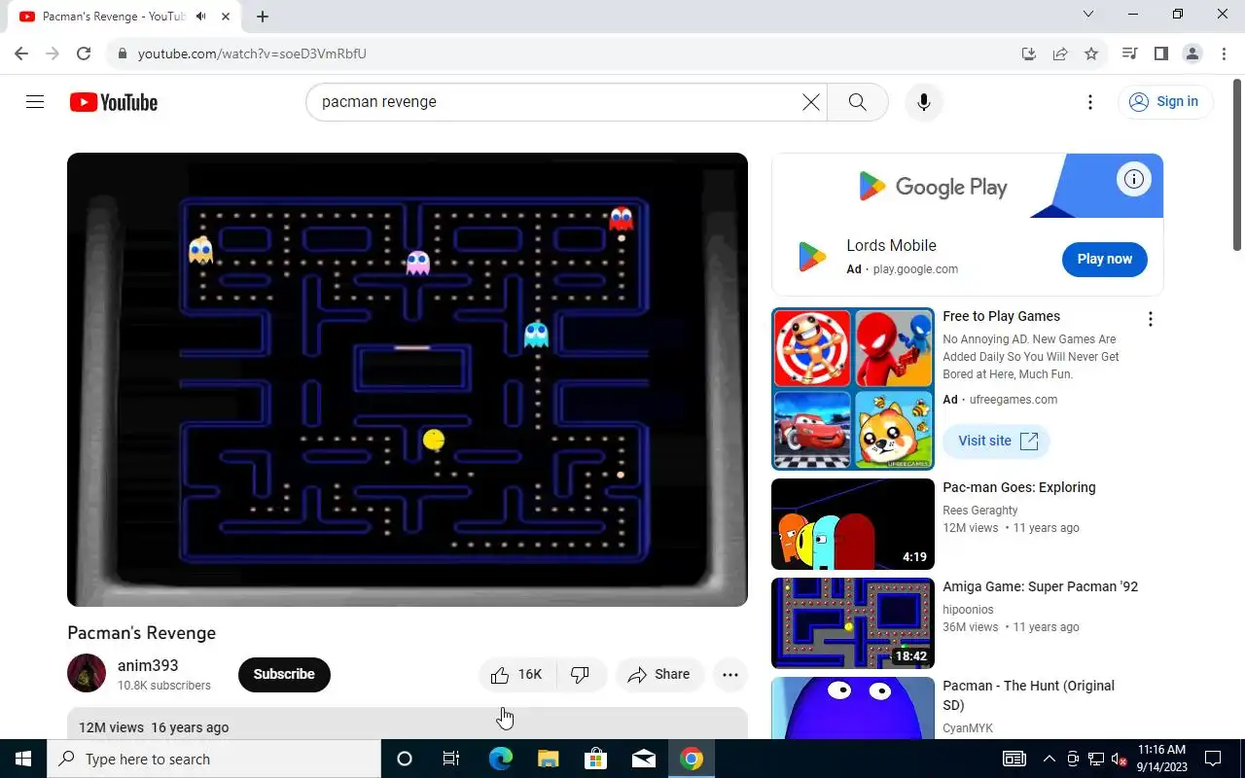Image resolution: width=1245 pixels, height=778 pixels.
Task: Close the Pacman's Revenge browser tab
Action: 226,17
